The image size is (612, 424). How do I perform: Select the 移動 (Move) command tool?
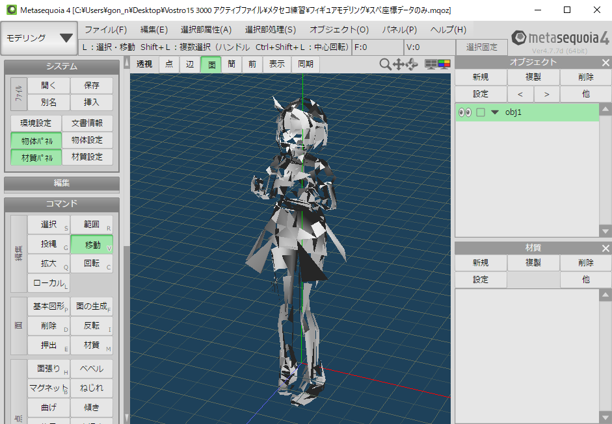click(91, 244)
